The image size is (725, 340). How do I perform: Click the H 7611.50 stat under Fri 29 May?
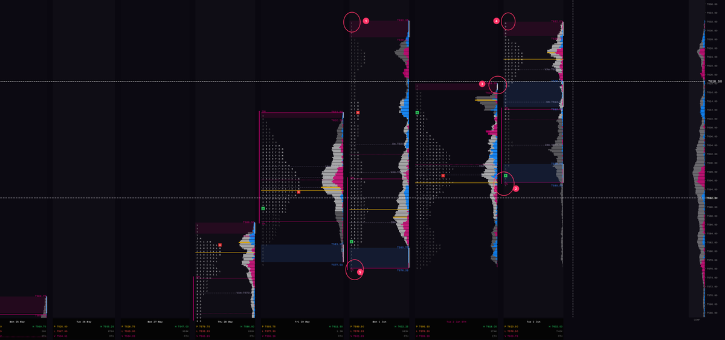tap(335, 326)
